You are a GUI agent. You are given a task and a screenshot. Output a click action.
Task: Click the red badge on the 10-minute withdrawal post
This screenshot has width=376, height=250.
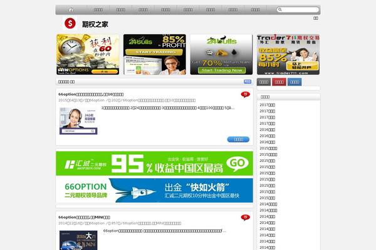[x=245, y=94]
